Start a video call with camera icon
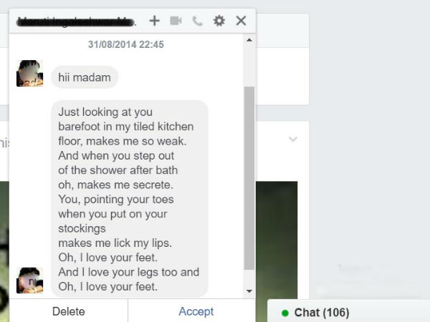The width and height of the screenshot is (430, 322). pos(176,21)
